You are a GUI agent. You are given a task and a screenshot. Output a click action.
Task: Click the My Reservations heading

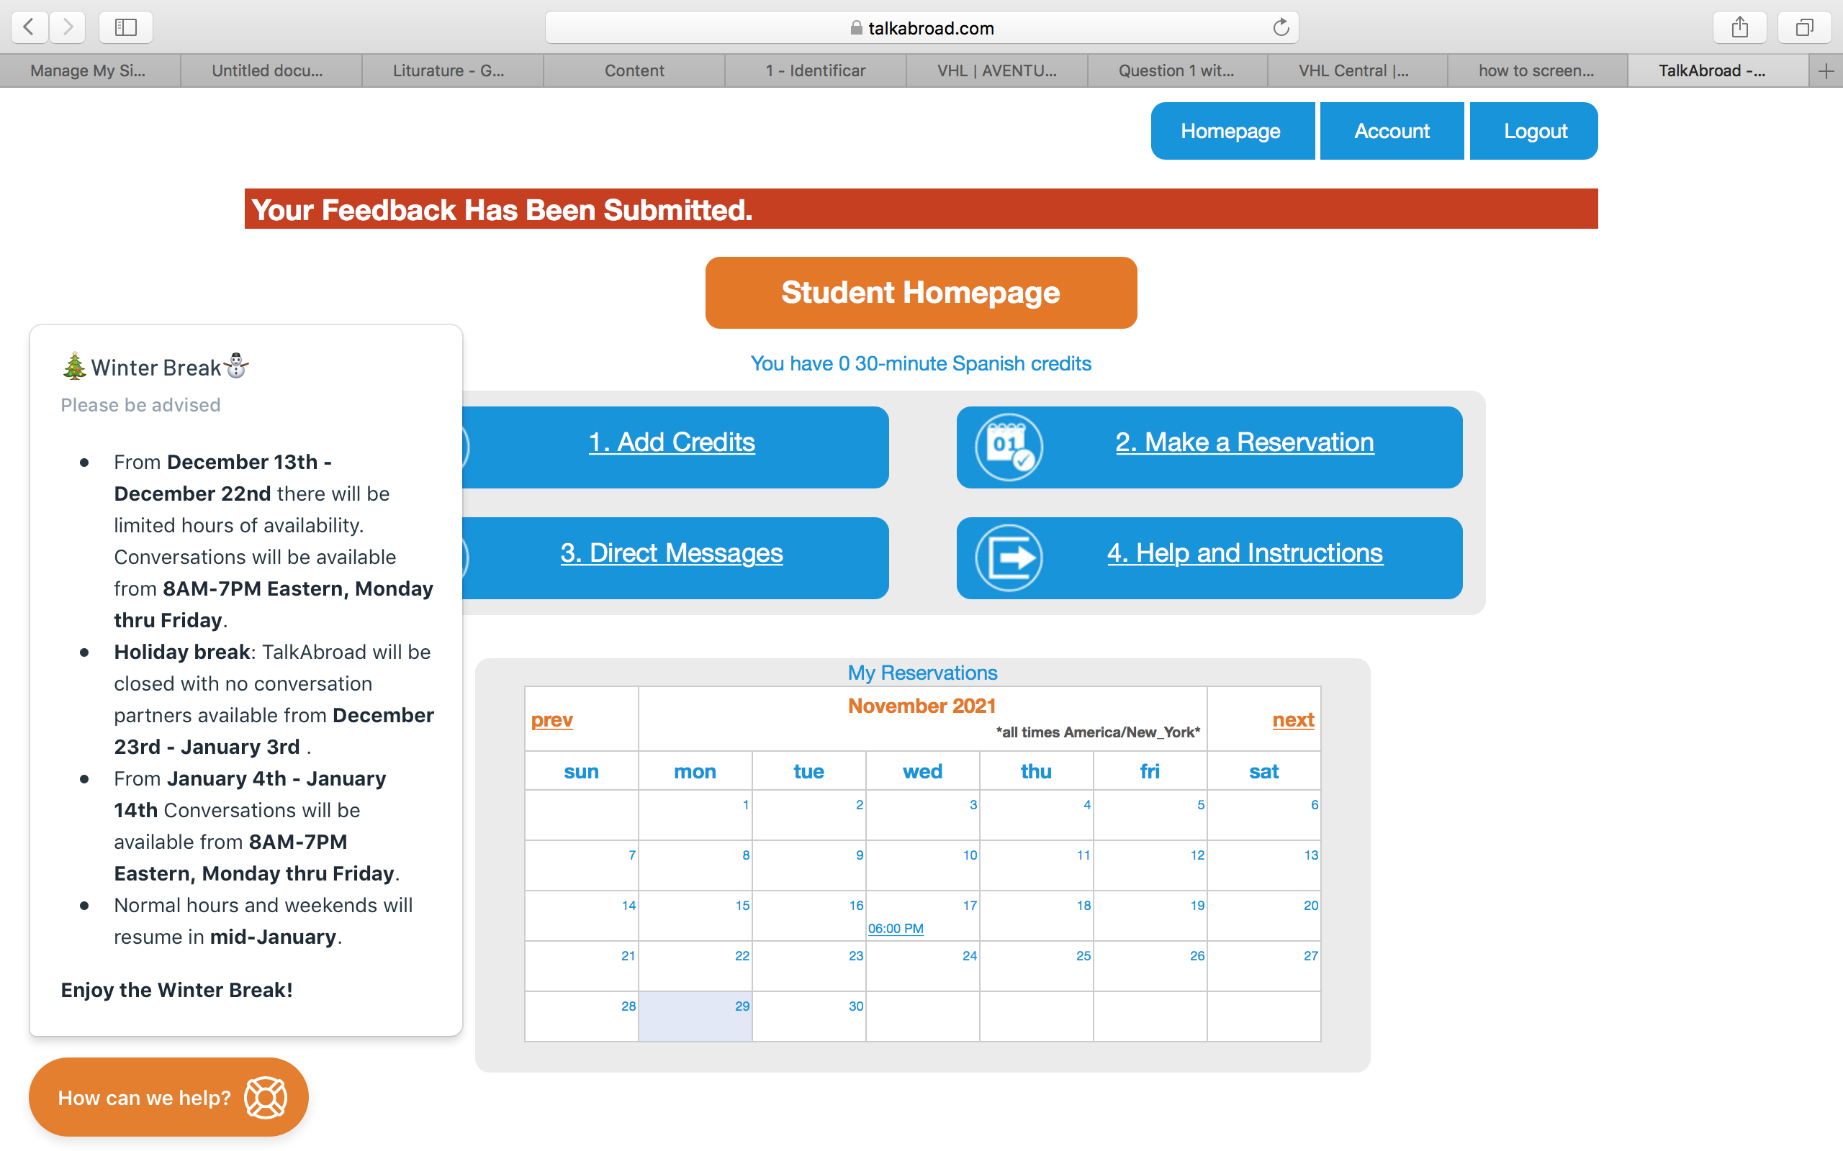pos(922,673)
